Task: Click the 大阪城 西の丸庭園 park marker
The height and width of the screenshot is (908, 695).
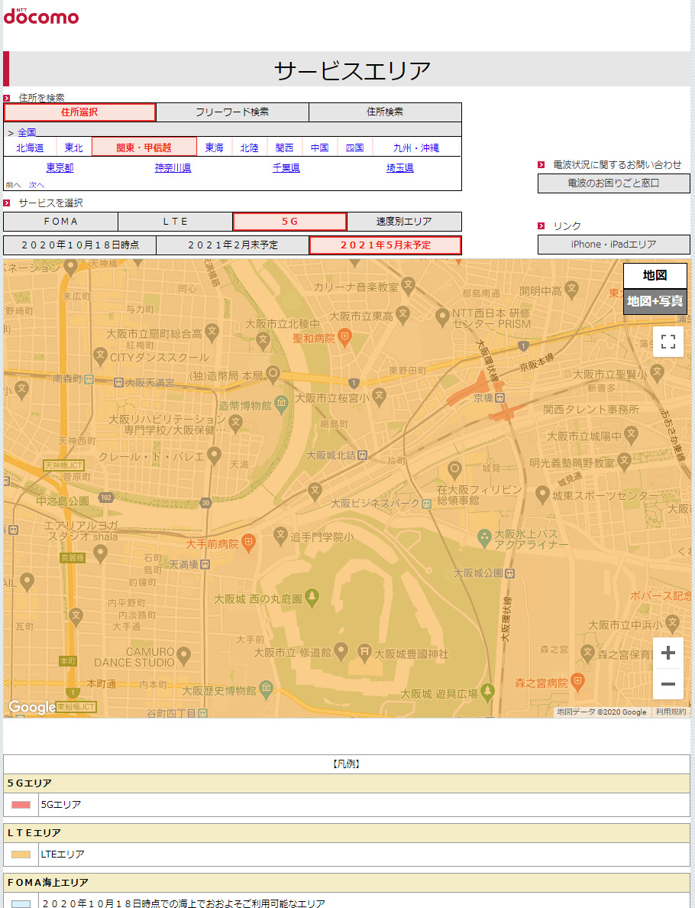Action: coord(312,598)
